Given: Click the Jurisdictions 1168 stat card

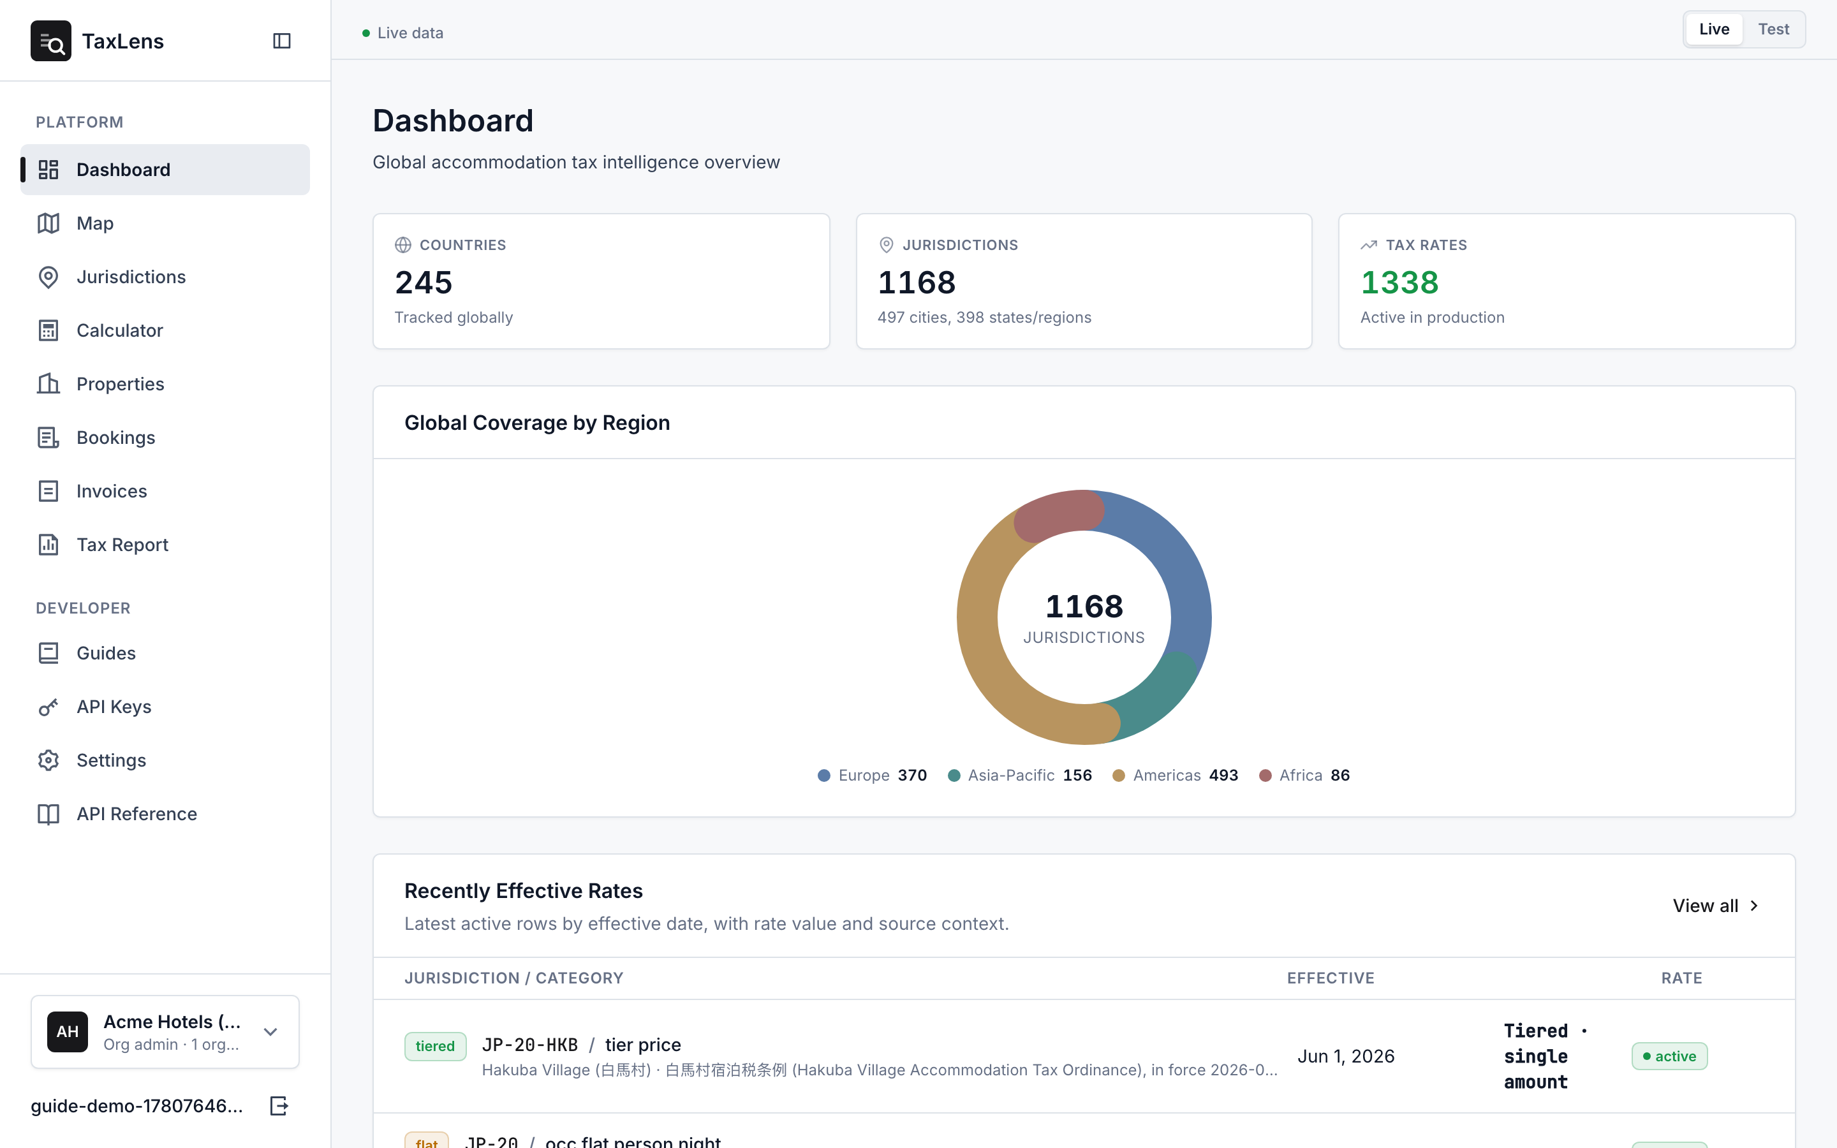Looking at the screenshot, I should pyautogui.click(x=1084, y=281).
